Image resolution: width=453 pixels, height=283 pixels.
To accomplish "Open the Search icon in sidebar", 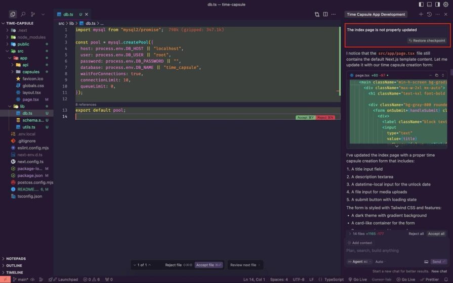I will point(23,14).
